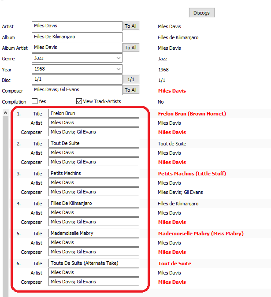Viewport: 271px width, 297px height.
Task: Edit the Album field Filles De Kilimanjaro
Action: [77, 37]
